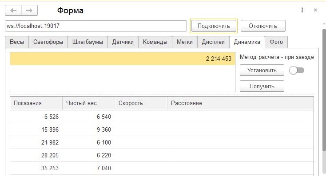Viewport: 326px width, 176px height.
Task: Select the cell with value 7 040
Action: click(x=88, y=168)
